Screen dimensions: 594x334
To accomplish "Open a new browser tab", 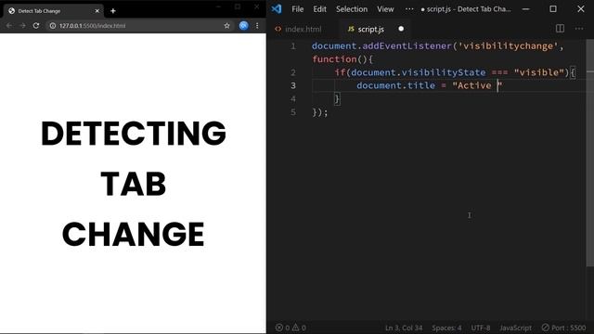I will [x=113, y=11].
